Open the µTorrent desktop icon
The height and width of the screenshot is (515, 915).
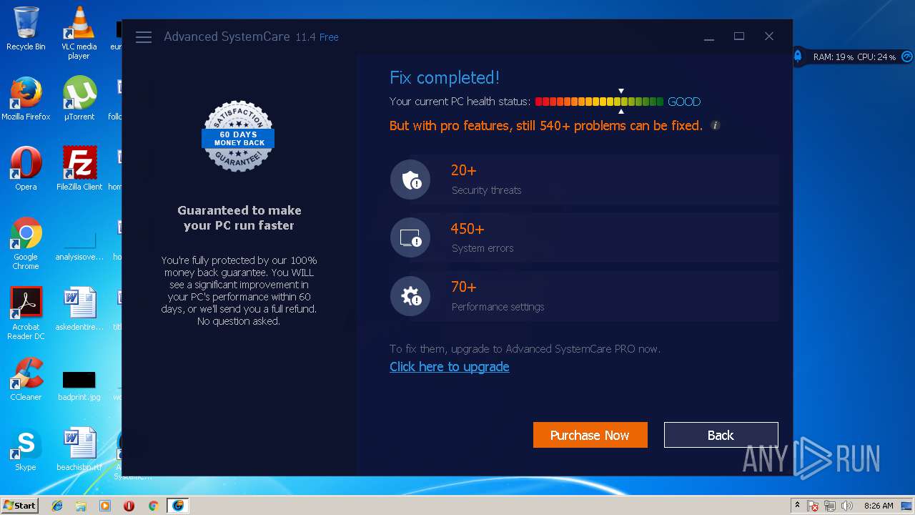tap(79, 99)
